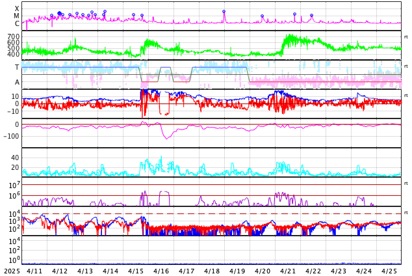The height and width of the screenshot is (276, 412).
Task: Click the Dst minimum dip near 4/16
Action: point(166,138)
